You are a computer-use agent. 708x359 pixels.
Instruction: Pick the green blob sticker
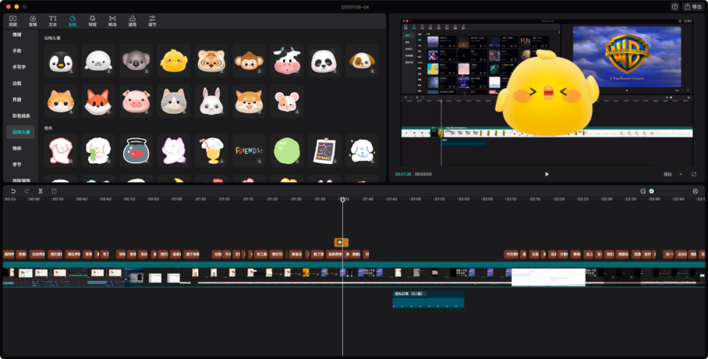click(286, 150)
